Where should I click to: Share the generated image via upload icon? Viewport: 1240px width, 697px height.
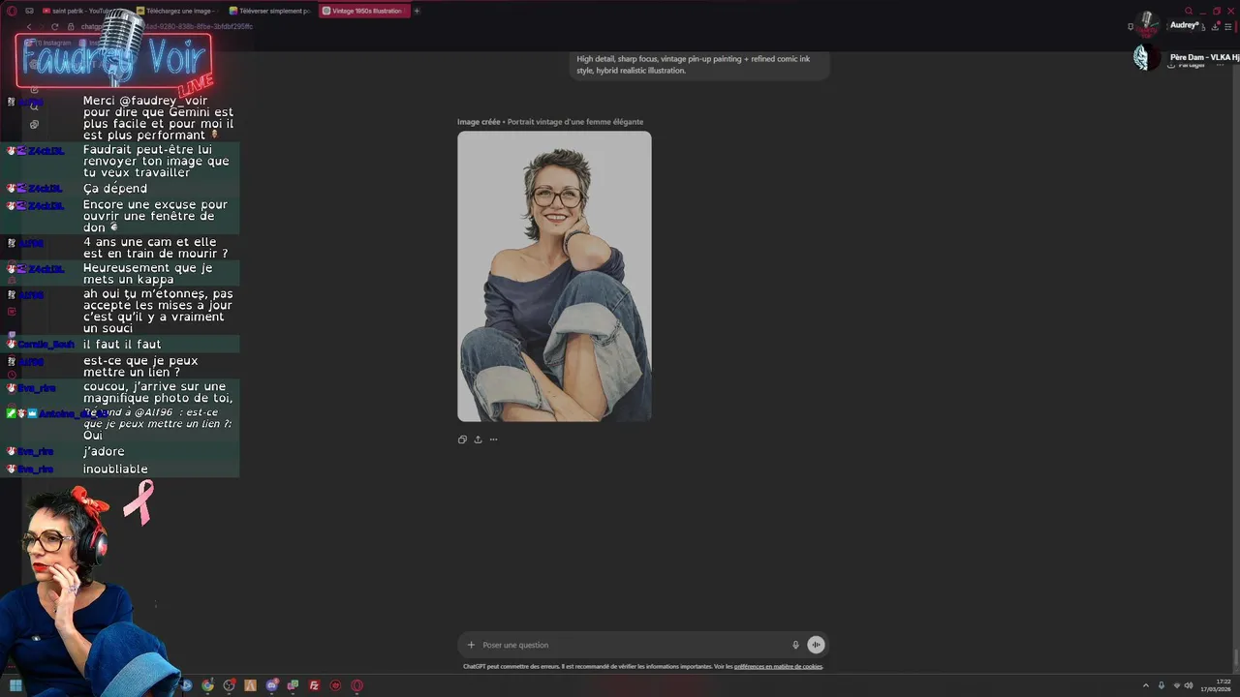click(478, 439)
